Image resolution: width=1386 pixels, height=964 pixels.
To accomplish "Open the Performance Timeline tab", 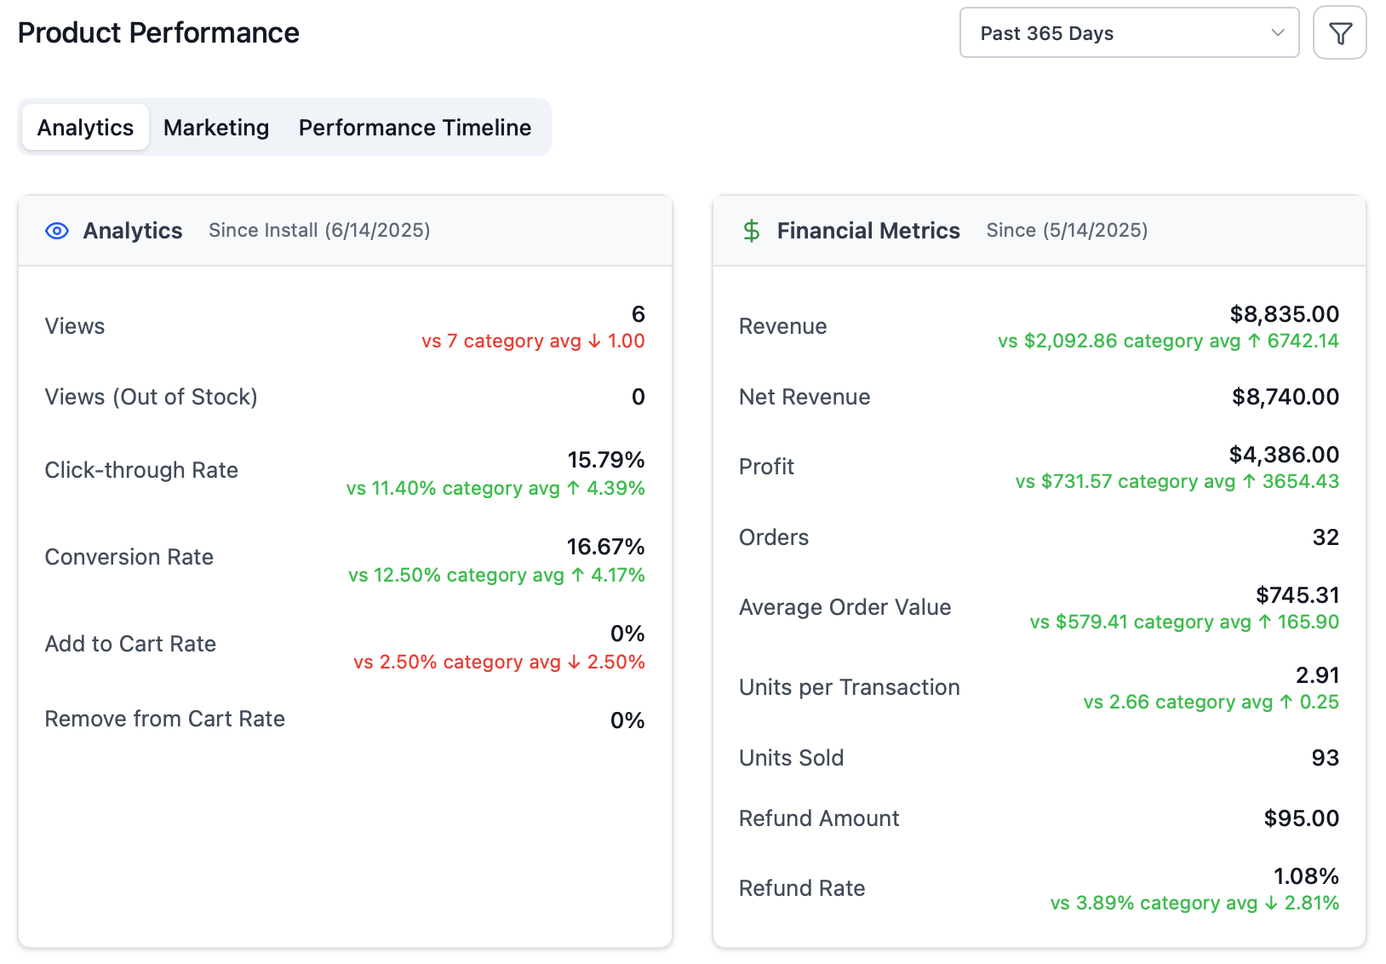I will coord(414,127).
